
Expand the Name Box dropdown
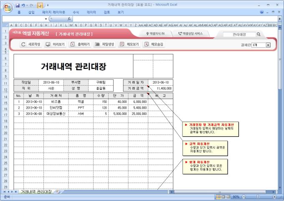pos(46,19)
